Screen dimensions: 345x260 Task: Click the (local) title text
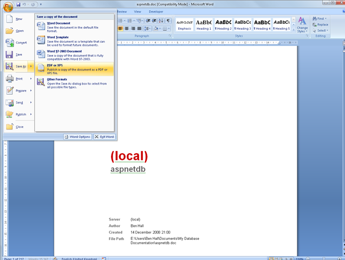[129, 156]
